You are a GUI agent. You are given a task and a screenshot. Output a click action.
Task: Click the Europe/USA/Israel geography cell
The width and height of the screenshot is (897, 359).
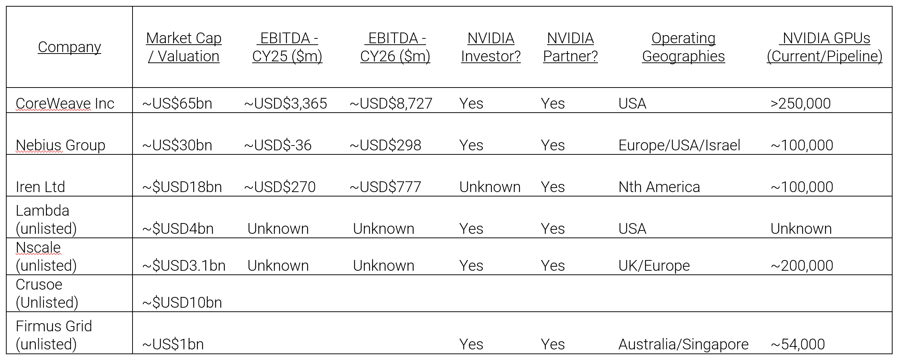pyautogui.click(x=679, y=145)
